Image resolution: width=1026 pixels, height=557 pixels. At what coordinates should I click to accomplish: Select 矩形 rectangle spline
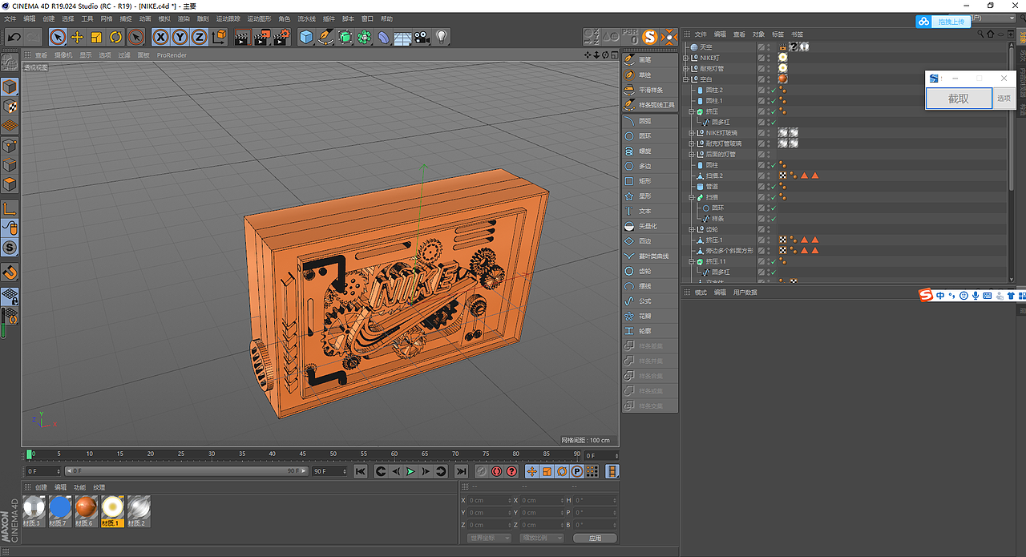tap(649, 181)
